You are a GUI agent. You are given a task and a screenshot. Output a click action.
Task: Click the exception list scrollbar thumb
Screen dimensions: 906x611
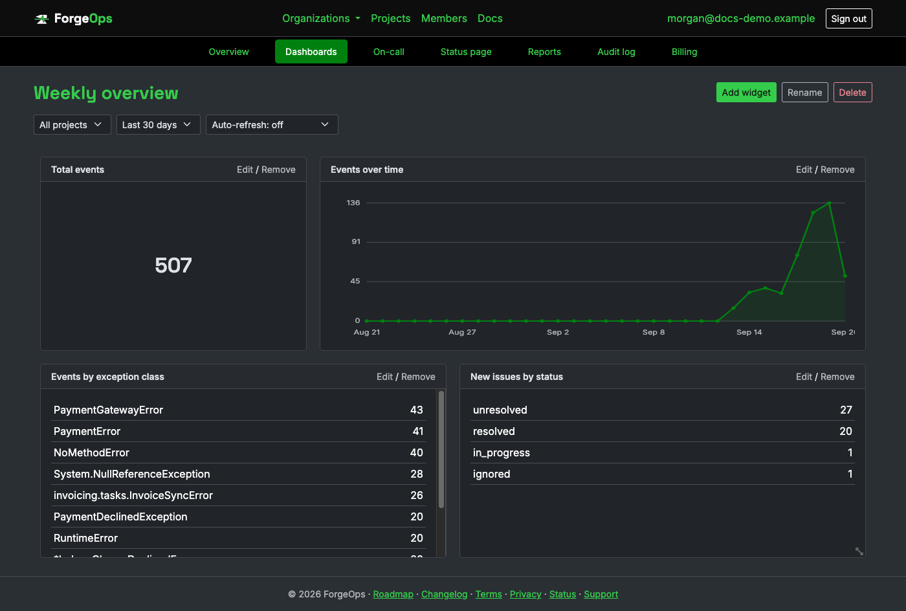click(441, 449)
